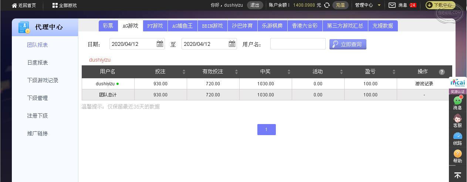Click the red dushiyizu breadcrumb link
This screenshot has width=467, height=182.
coord(100,60)
